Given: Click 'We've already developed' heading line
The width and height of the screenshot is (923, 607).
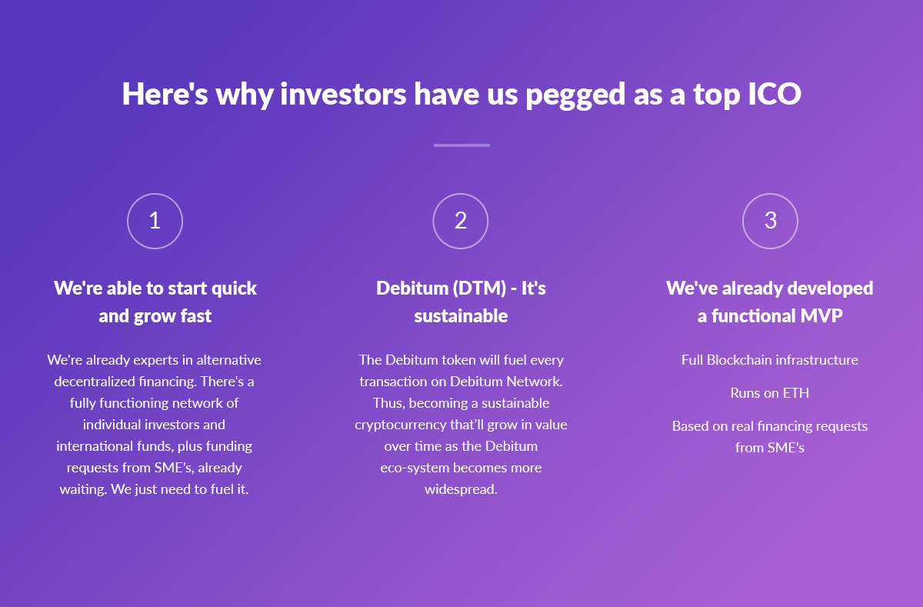Looking at the screenshot, I should pyautogui.click(x=770, y=288).
